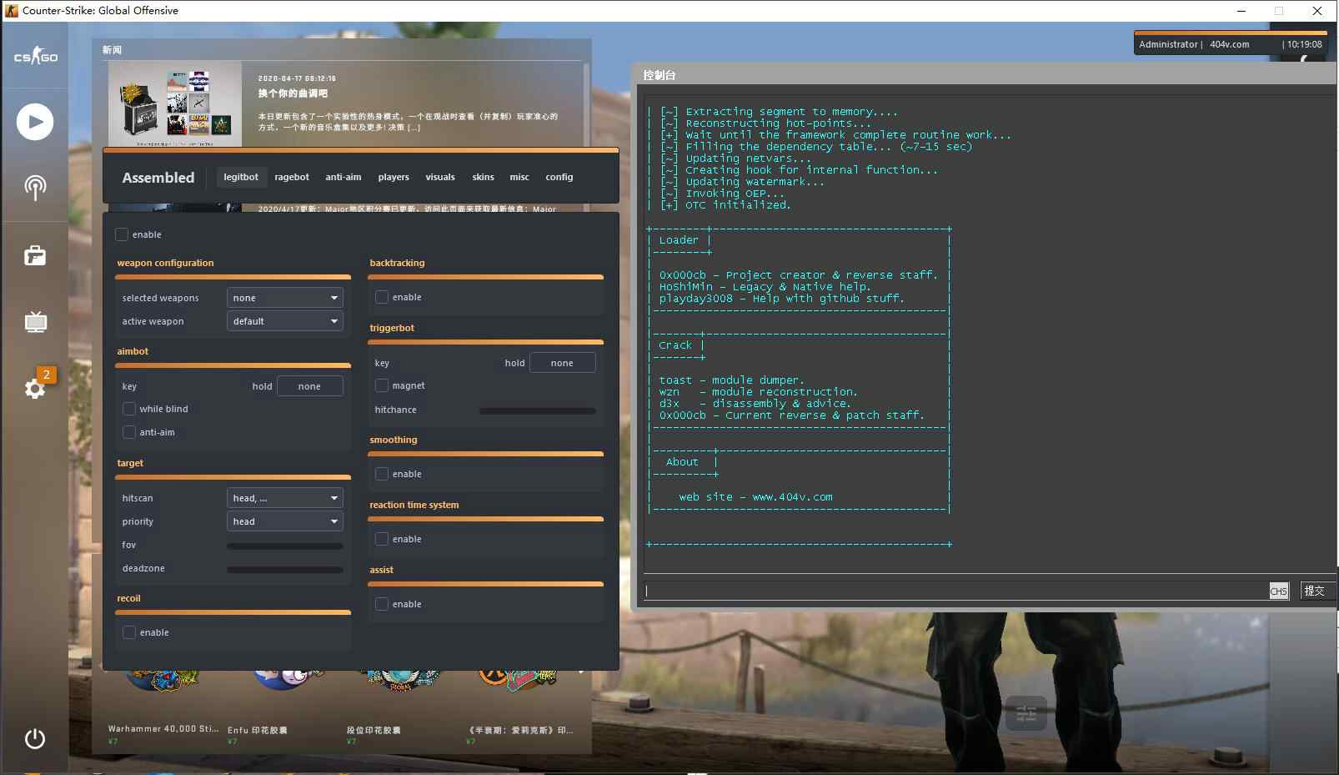Click the aimbot hold mode label
This screenshot has width=1339, height=775.
click(x=263, y=386)
